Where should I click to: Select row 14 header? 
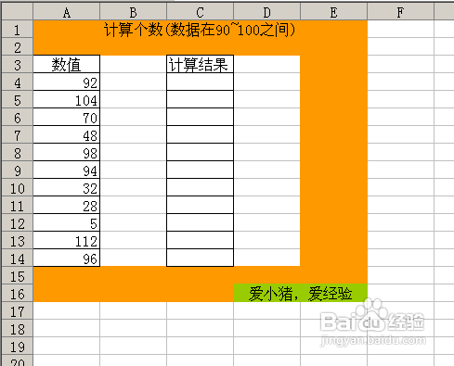(x=18, y=259)
